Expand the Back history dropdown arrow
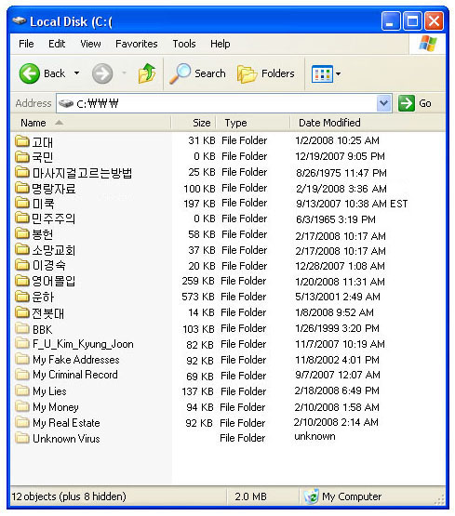Screen dimensions: 455x516 point(76,73)
